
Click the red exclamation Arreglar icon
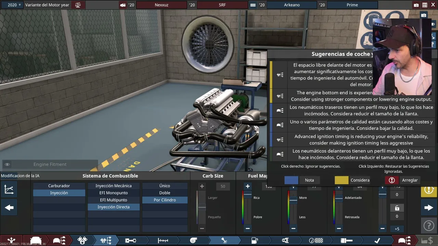[392, 180]
